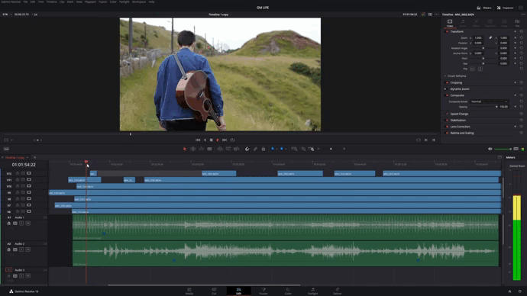The width and height of the screenshot is (527, 296).
Task: Mute audio with the speaker icon
Action: pyautogui.click(x=490, y=149)
